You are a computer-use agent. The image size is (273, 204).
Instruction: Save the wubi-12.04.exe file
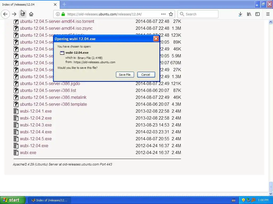[x=125, y=75]
